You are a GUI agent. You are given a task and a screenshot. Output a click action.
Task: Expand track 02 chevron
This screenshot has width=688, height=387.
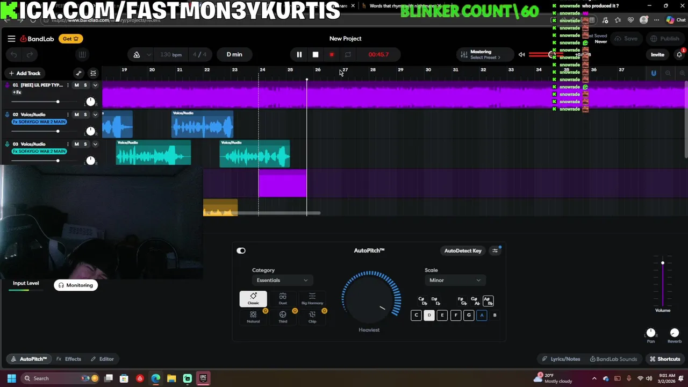tap(95, 114)
